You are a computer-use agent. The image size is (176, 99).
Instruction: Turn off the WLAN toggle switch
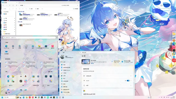point(128,81)
